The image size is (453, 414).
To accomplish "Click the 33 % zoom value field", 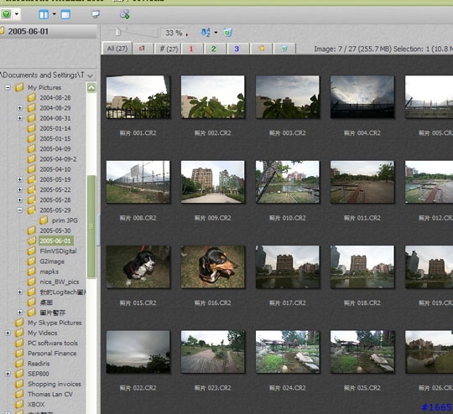I will [174, 33].
